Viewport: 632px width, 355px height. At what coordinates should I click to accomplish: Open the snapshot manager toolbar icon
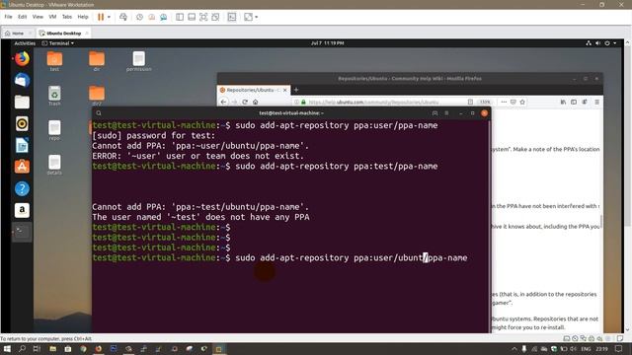pyautogui.click(x=163, y=17)
